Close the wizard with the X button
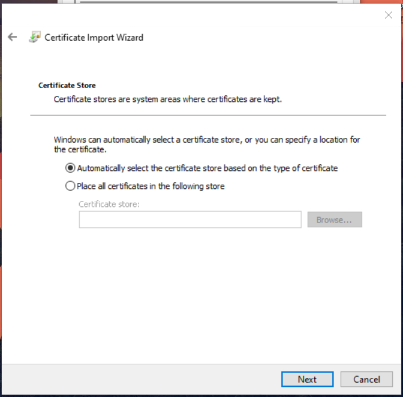403x397 pixels. pos(388,15)
